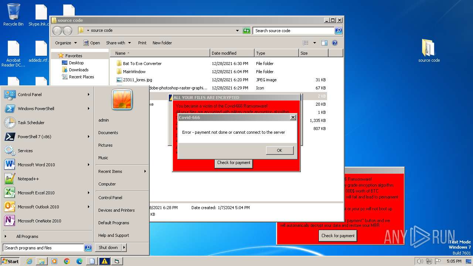Click the volume speaker tray icon
The image size is (473, 266).
(x=420, y=261)
